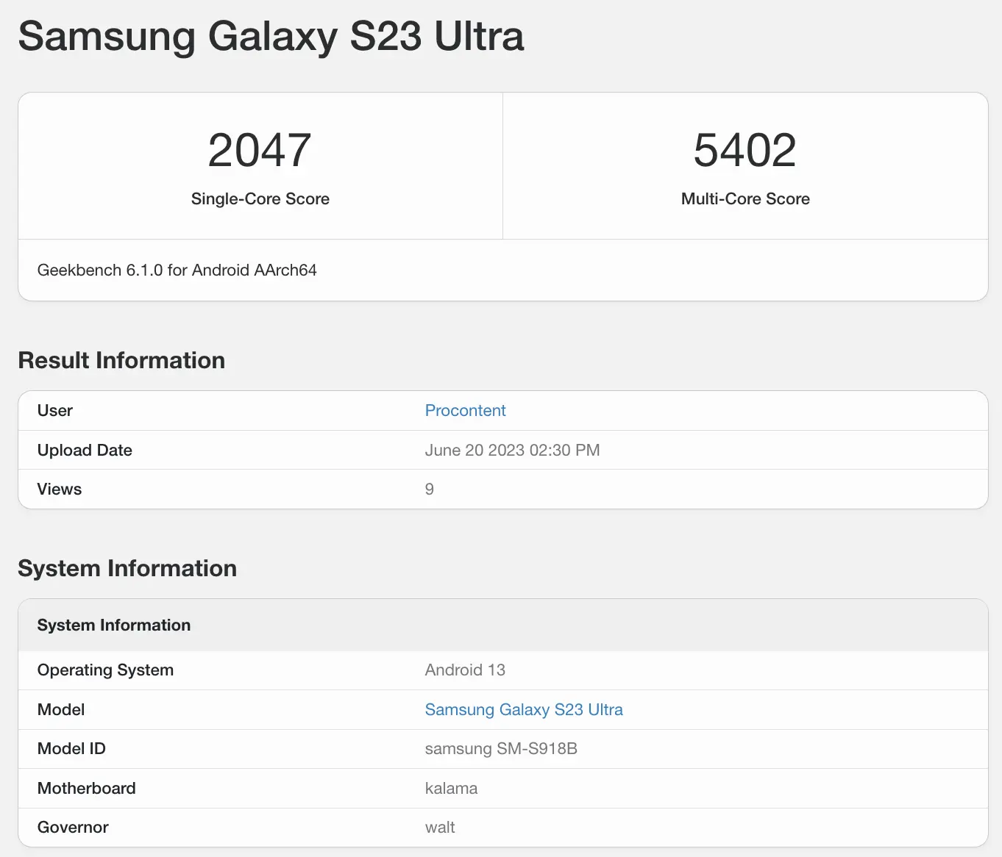This screenshot has width=1002, height=857.
Task: Click the Result Information heading
Action: pos(121,360)
